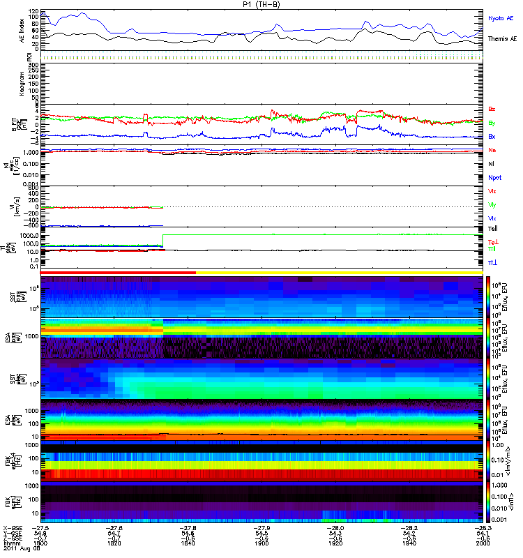Click the 1900 time tick label

(261, 543)
